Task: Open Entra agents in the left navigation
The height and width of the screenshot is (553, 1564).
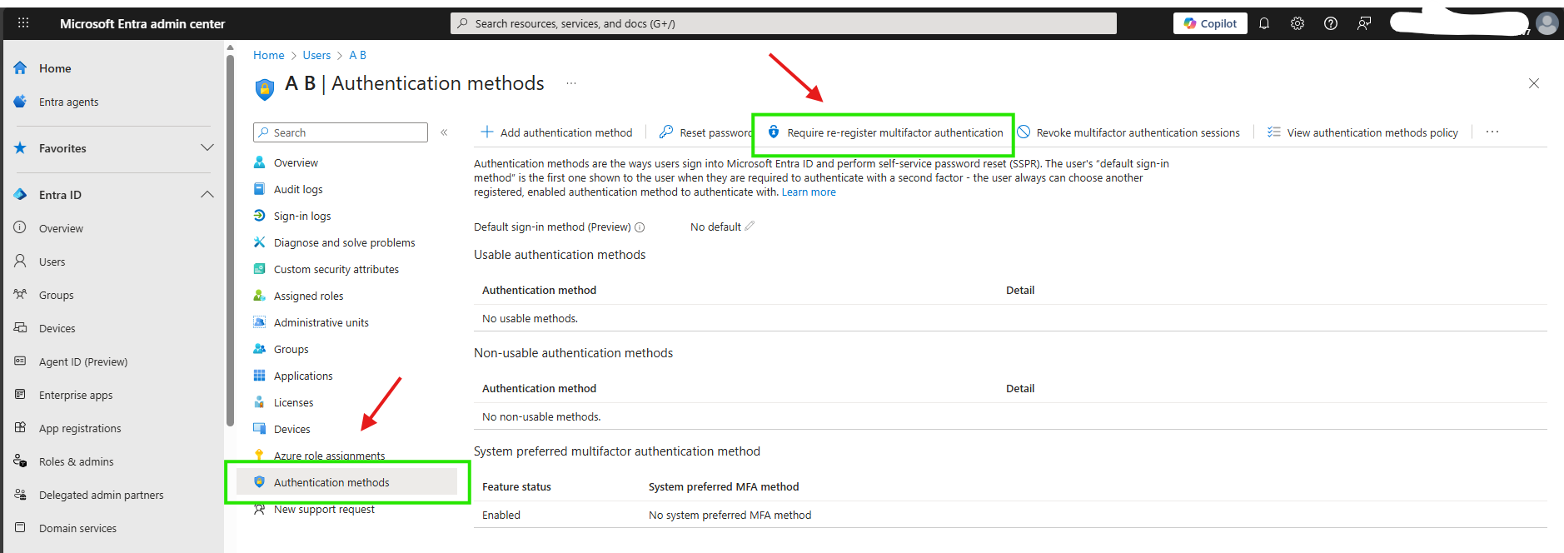Action: tap(68, 102)
